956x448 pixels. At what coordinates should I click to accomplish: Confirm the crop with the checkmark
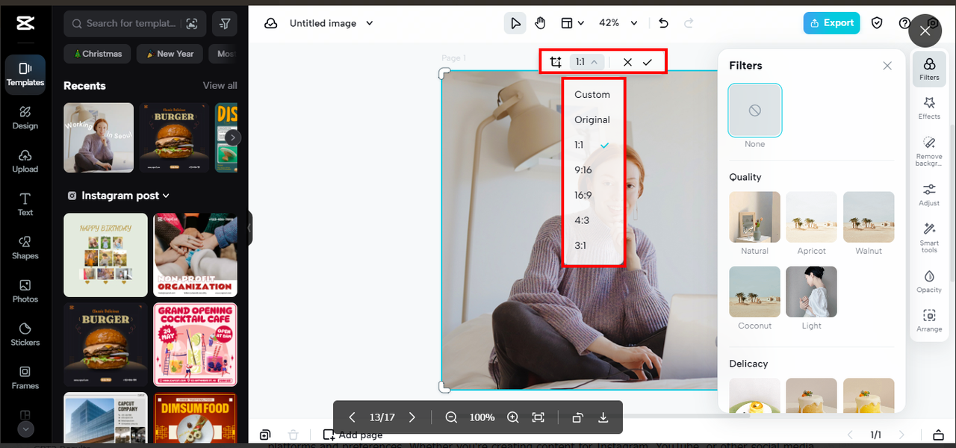click(x=648, y=62)
